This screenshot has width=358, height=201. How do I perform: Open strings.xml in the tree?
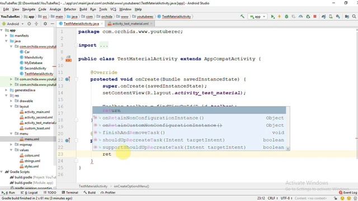coord(32,161)
